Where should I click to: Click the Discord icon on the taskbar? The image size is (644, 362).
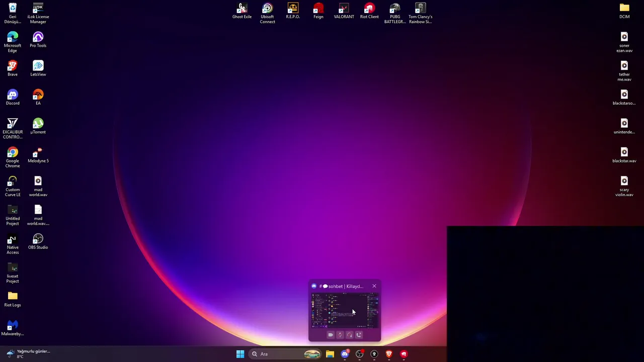[345, 354]
